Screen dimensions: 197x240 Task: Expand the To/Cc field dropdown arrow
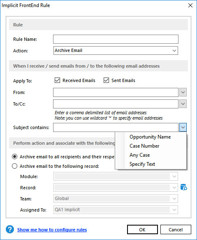pyautogui.click(x=183, y=104)
